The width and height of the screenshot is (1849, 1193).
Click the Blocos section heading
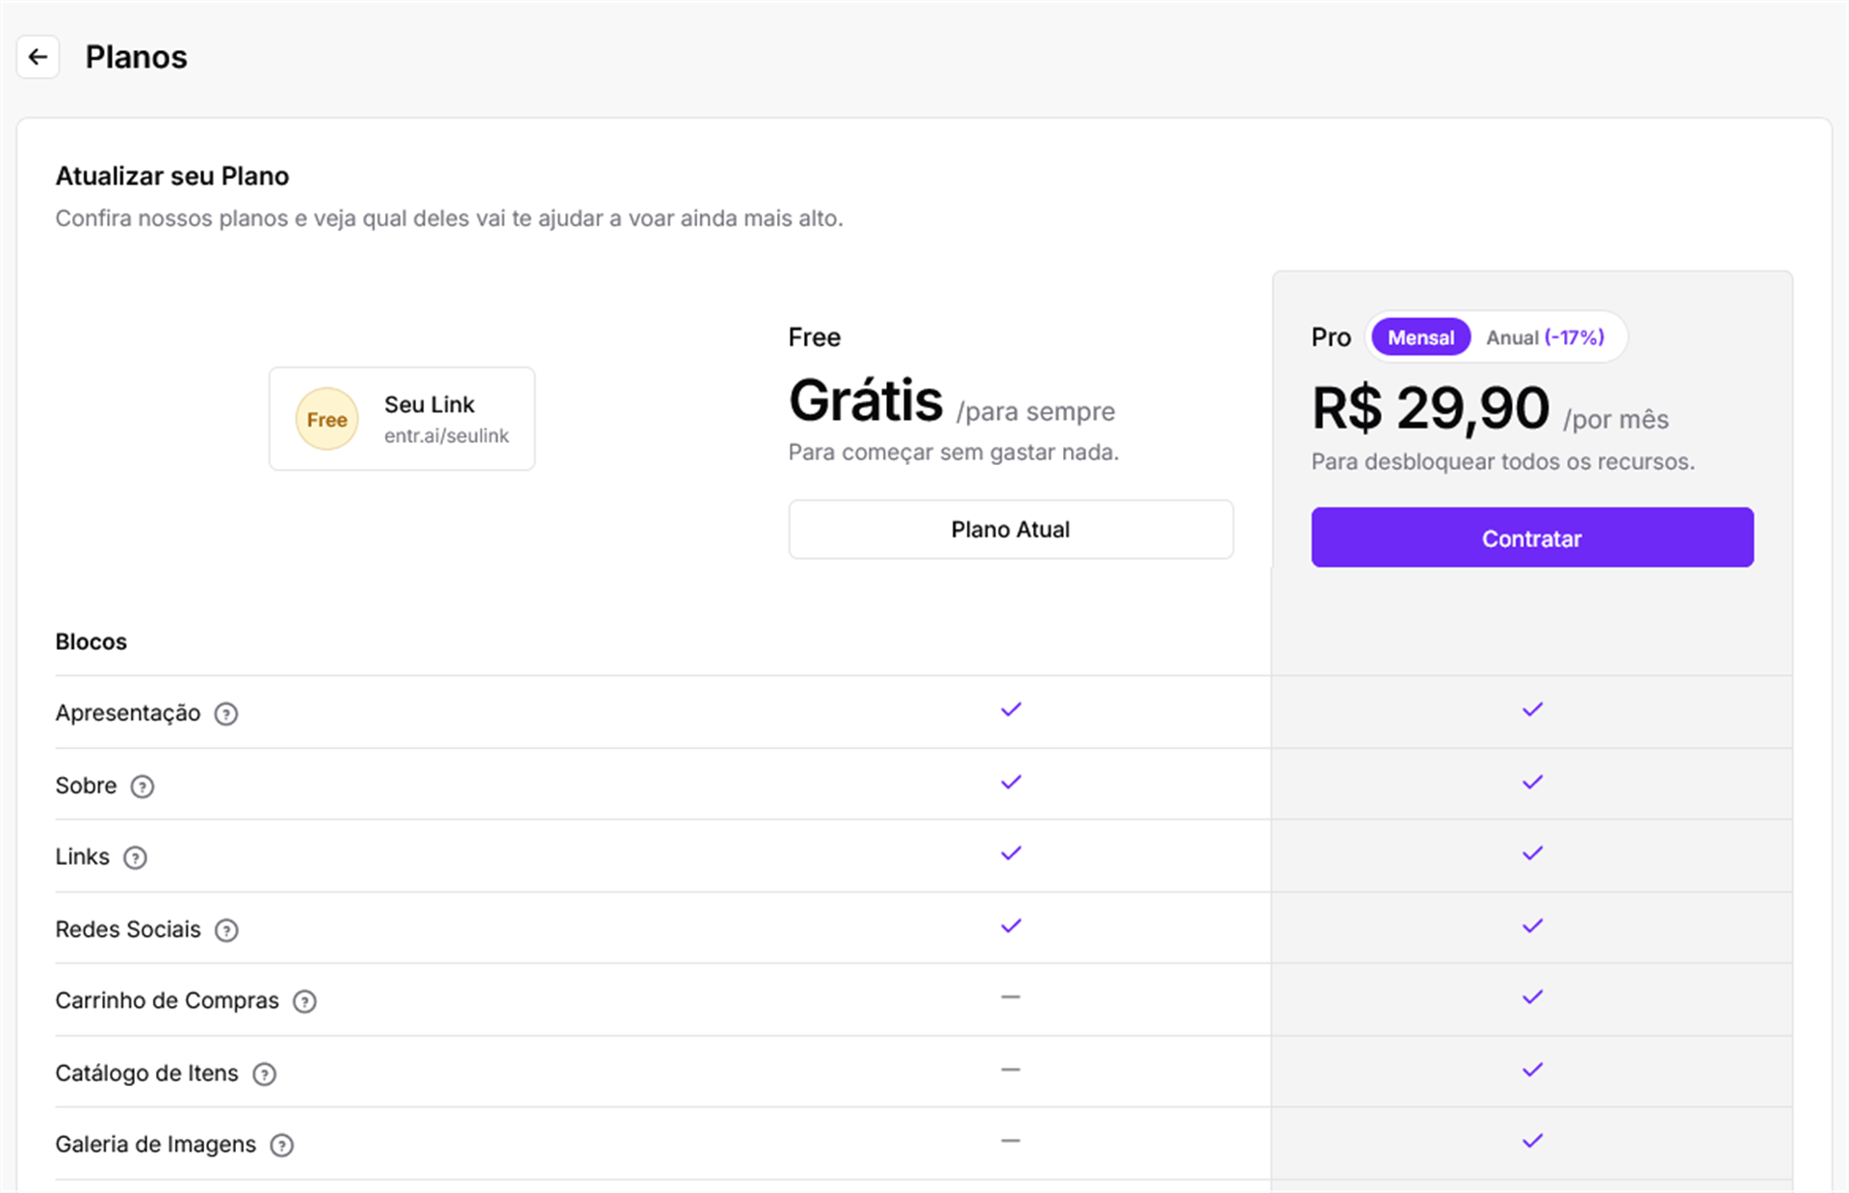pos(91,642)
